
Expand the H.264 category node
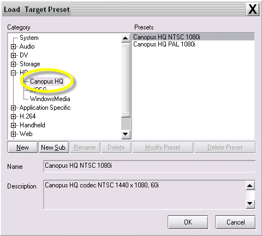coord(13,116)
